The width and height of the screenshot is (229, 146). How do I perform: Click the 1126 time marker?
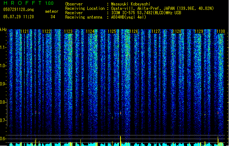(134, 31)
